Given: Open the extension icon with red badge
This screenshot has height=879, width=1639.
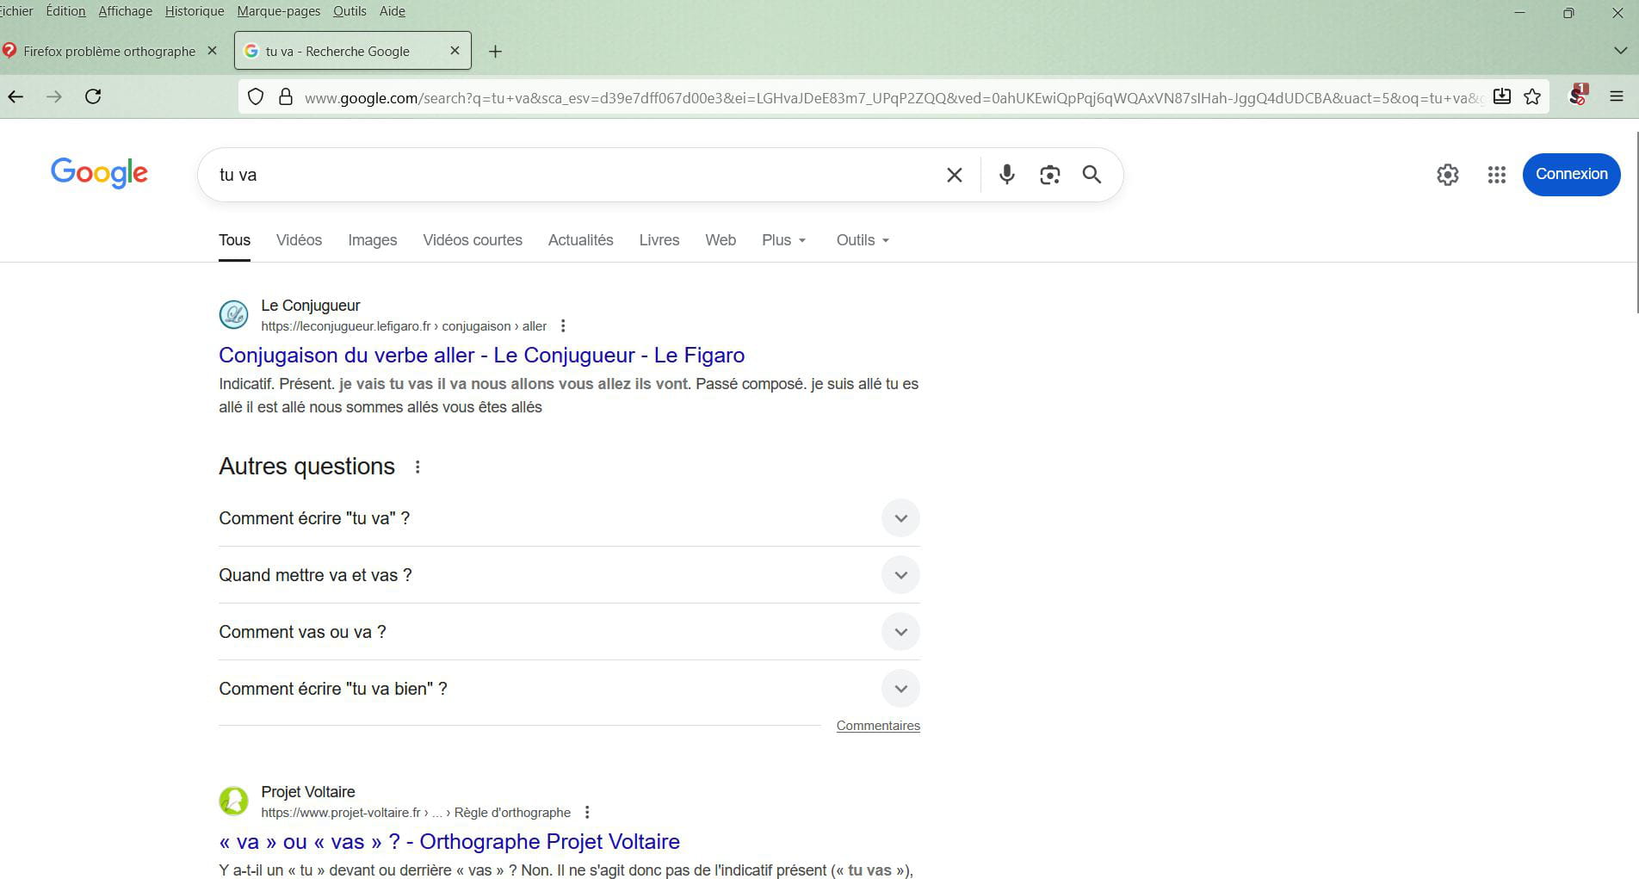Looking at the screenshot, I should pyautogui.click(x=1578, y=95).
